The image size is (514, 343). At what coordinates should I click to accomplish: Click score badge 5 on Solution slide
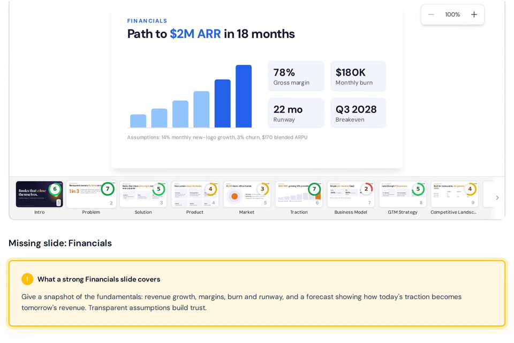click(x=158, y=189)
